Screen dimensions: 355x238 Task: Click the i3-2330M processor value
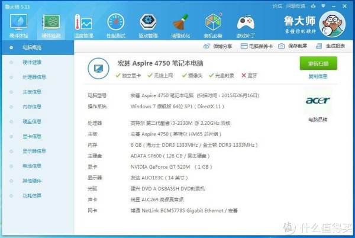(x=180, y=123)
